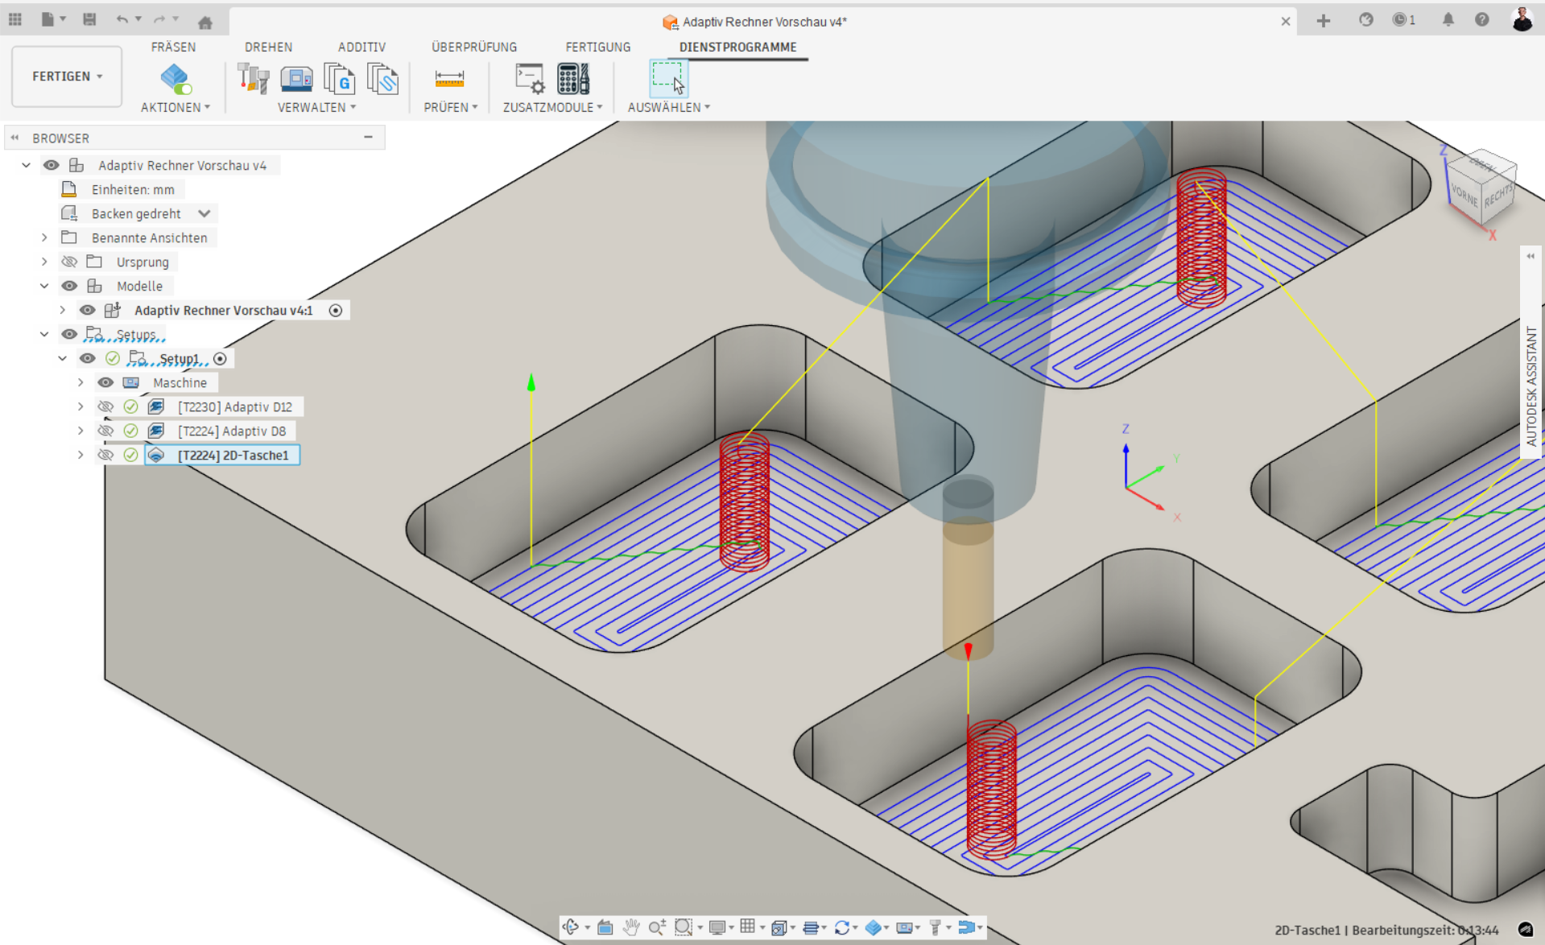The width and height of the screenshot is (1545, 945).
Task: Go to the Home tab icon
Action: (x=204, y=22)
